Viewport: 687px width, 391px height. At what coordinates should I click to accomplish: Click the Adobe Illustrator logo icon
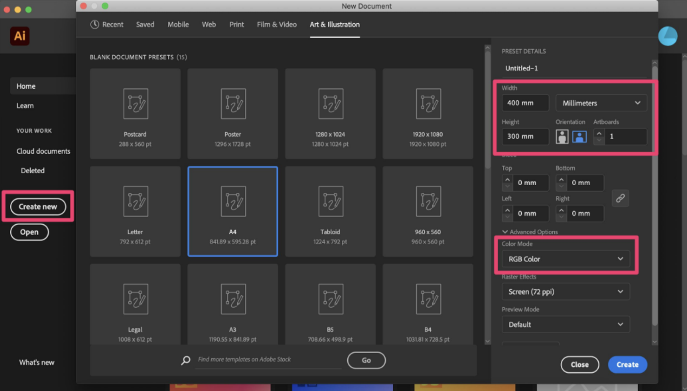(x=20, y=36)
